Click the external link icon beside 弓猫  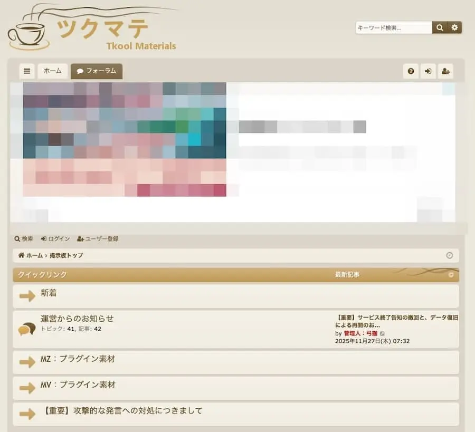coord(382,333)
